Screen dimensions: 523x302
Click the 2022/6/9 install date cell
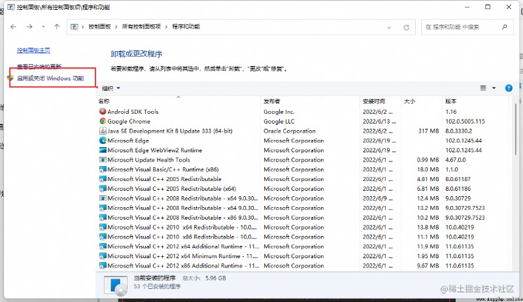point(378,198)
